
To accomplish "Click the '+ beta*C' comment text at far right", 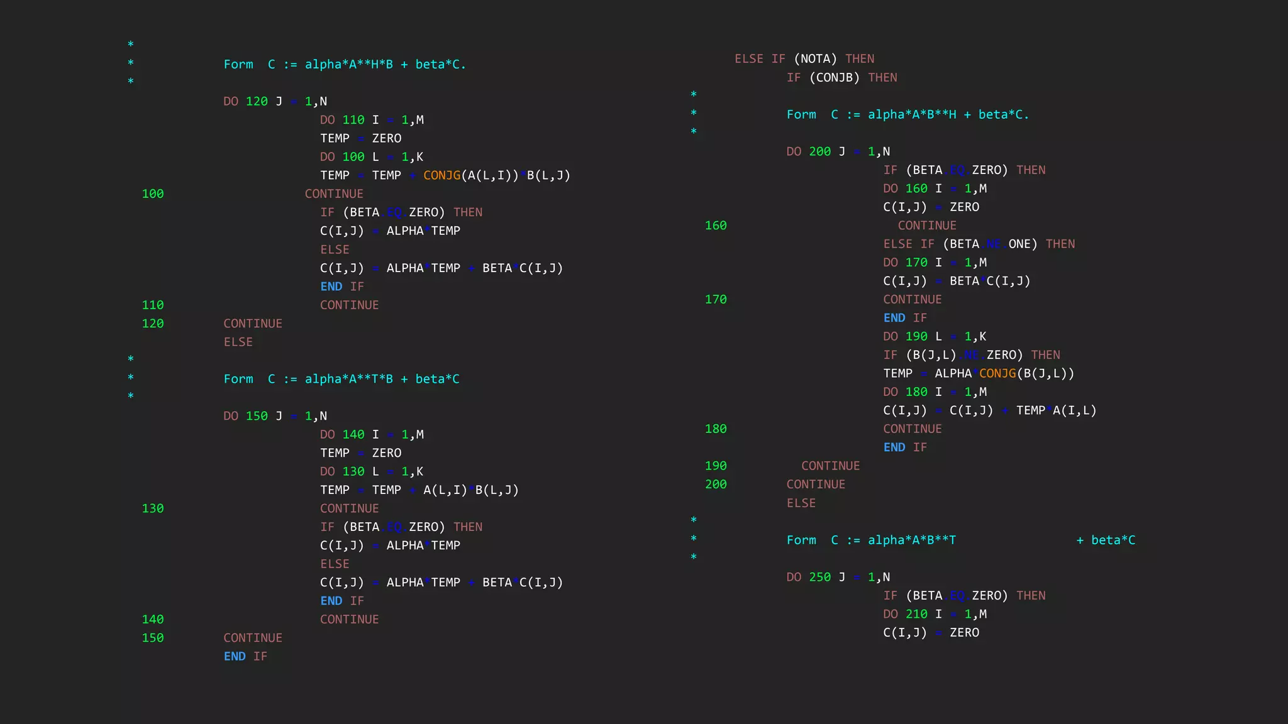I will pyautogui.click(x=1106, y=540).
